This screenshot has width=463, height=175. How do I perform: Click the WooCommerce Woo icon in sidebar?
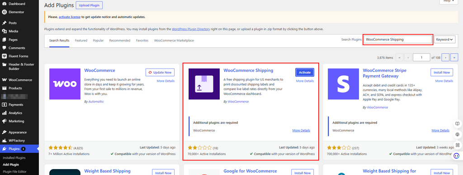click(x=5, y=80)
